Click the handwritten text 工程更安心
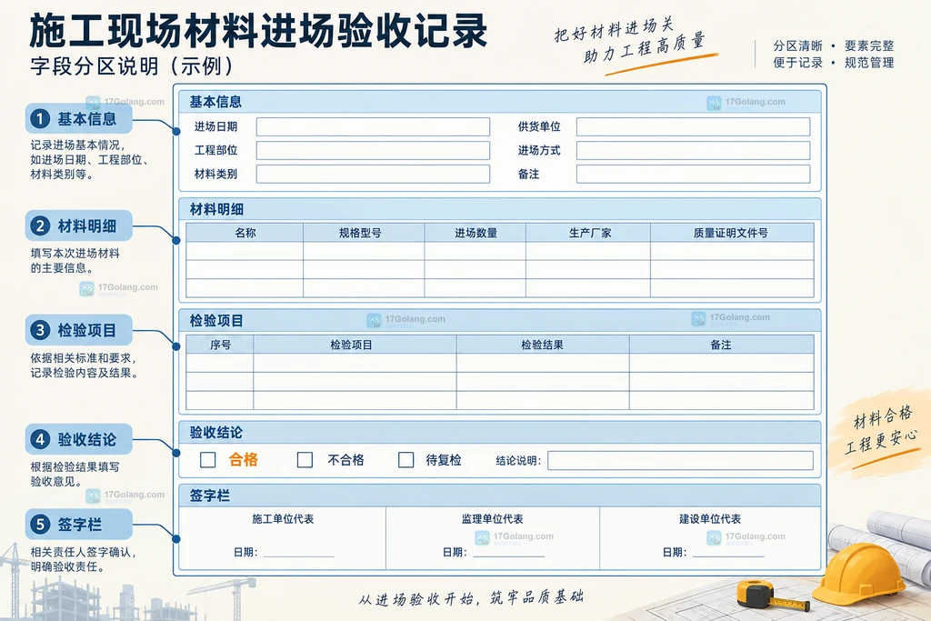The image size is (931, 621). pos(881,441)
